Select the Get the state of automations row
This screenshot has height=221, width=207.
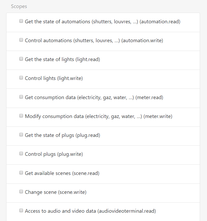point(103,21)
